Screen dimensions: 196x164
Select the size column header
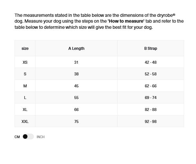coord(25,49)
